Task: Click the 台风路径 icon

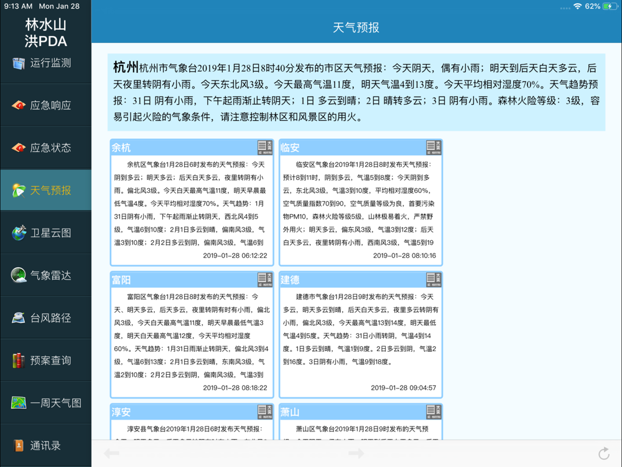Action: click(x=18, y=318)
